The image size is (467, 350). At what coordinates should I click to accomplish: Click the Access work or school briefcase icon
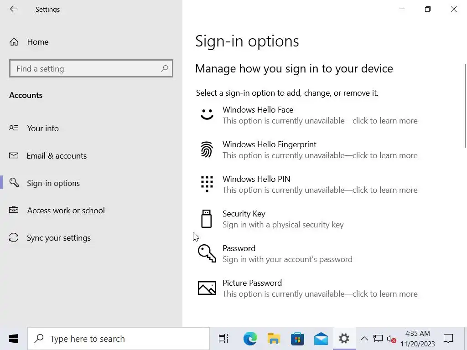14,210
